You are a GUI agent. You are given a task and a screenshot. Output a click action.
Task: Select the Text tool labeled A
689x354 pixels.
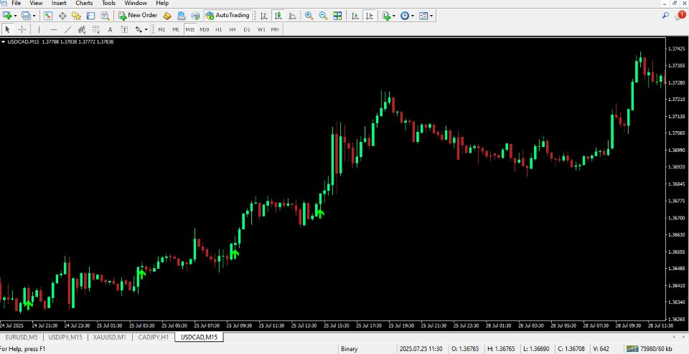point(110,29)
